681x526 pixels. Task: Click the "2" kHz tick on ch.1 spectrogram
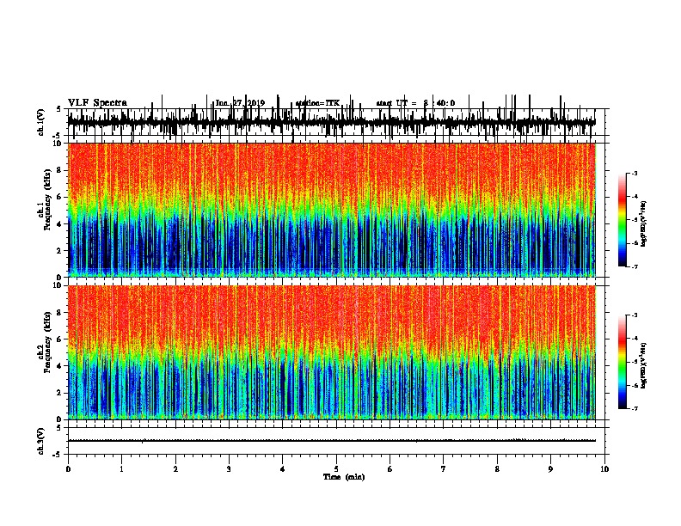tap(60, 251)
